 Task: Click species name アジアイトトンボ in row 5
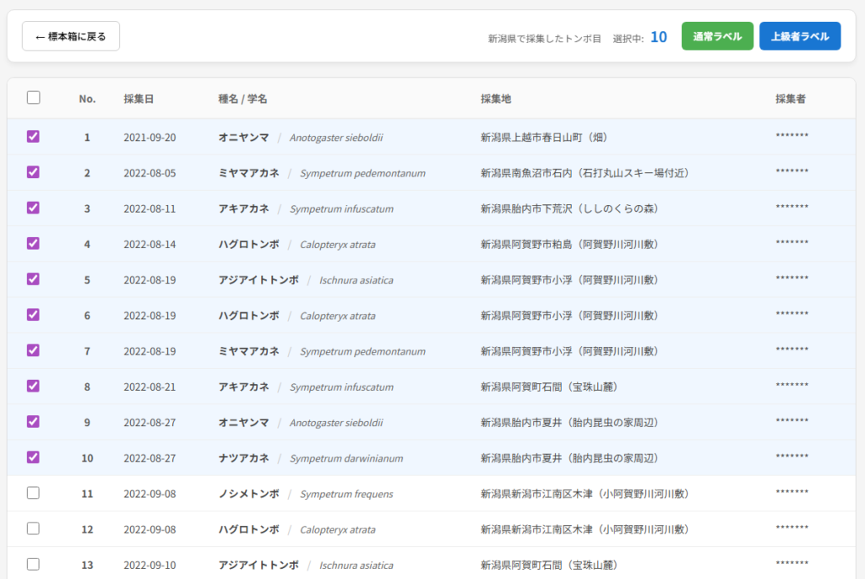(x=258, y=280)
